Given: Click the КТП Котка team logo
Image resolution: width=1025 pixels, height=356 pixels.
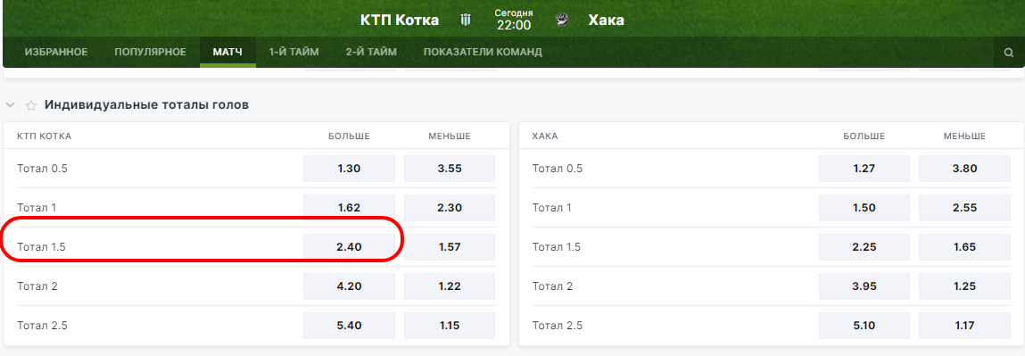Looking at the screenshot, I should pyautogui.click(x=466, y=21).
